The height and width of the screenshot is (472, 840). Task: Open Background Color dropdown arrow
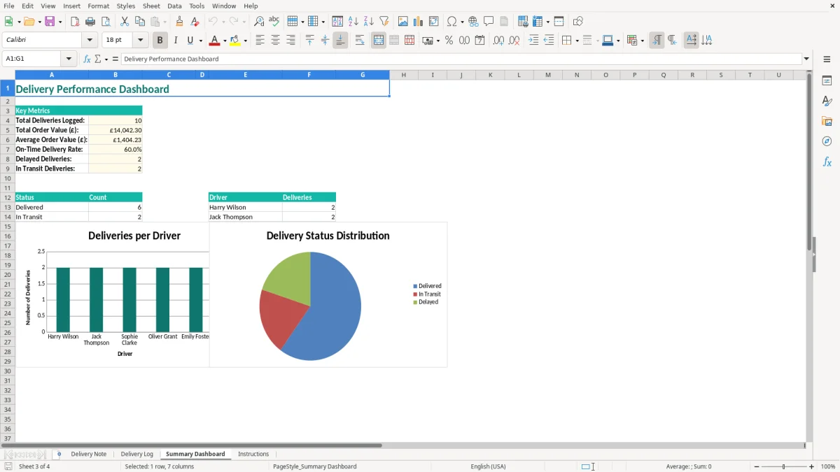pyautogui.click(x=246, y=41)
